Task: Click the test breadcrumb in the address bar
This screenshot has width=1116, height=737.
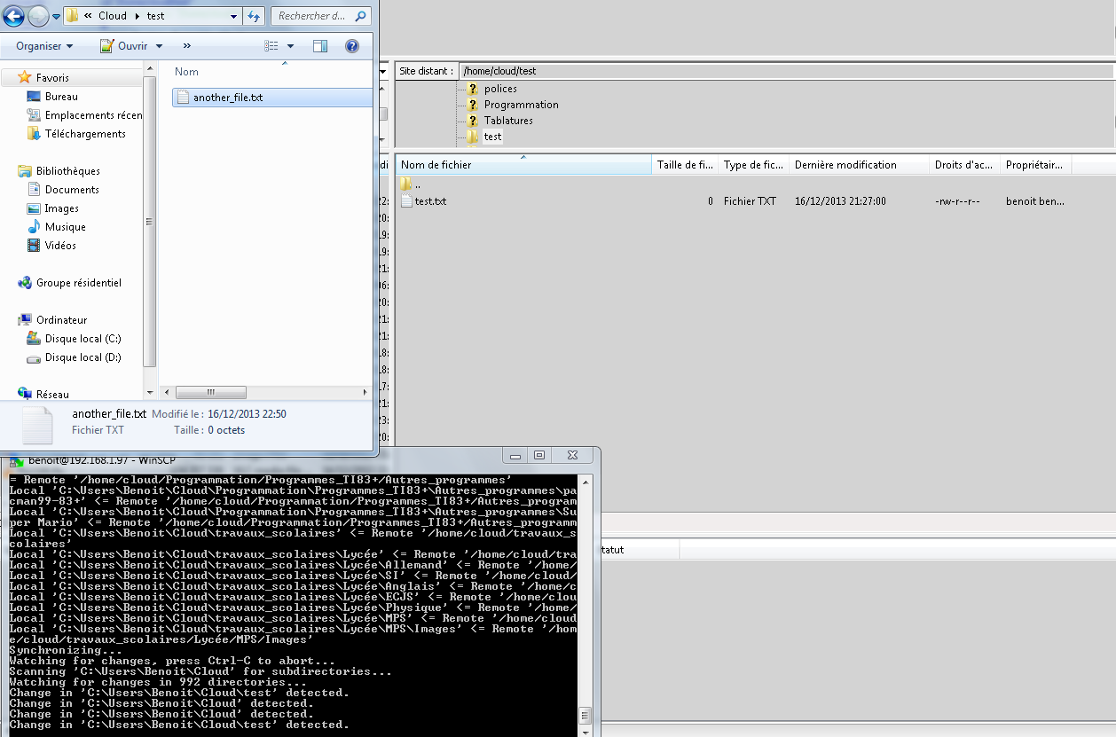Action: click(155, 16)
